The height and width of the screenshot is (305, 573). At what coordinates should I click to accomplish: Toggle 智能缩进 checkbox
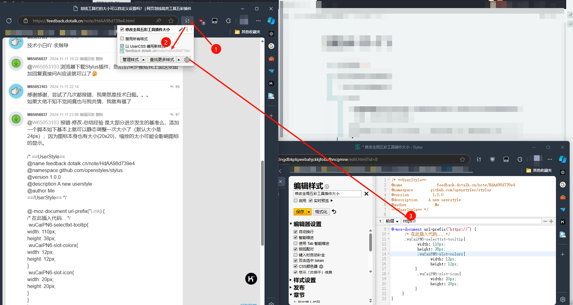pos(295,237)
